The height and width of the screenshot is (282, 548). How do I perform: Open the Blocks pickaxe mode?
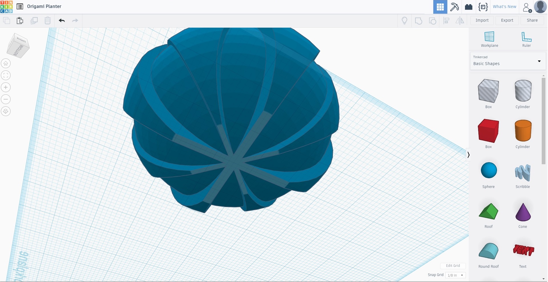pyautogui.click(x=454, y=7)
